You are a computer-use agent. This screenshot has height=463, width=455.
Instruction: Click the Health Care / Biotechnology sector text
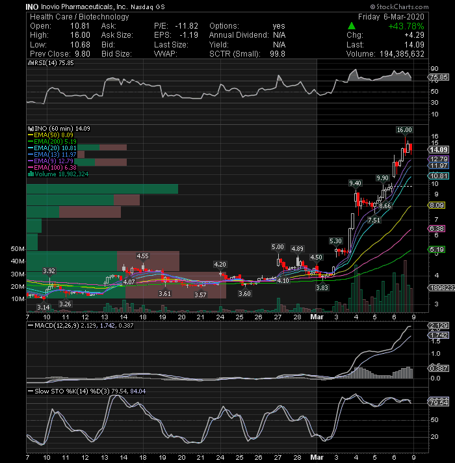click(79, 17)
